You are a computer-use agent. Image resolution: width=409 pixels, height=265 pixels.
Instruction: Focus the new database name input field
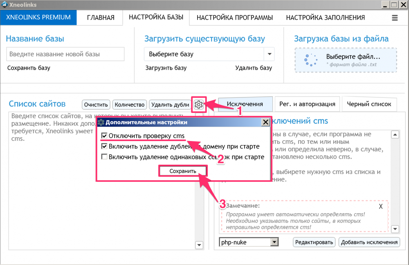coord(65,54)
